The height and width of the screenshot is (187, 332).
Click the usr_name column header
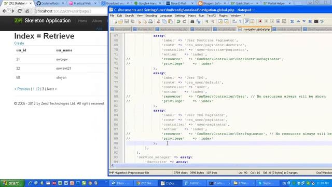click(x=64, y=50)
